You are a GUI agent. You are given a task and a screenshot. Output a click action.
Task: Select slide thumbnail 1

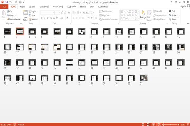click(x=8, y=32)
